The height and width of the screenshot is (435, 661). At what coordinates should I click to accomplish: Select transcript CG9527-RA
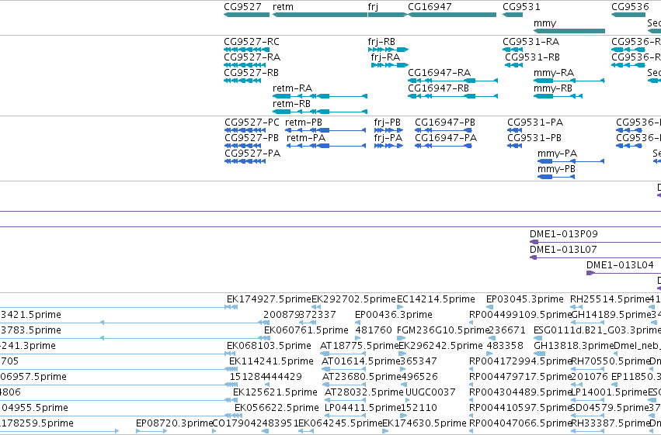coord(252,57)
